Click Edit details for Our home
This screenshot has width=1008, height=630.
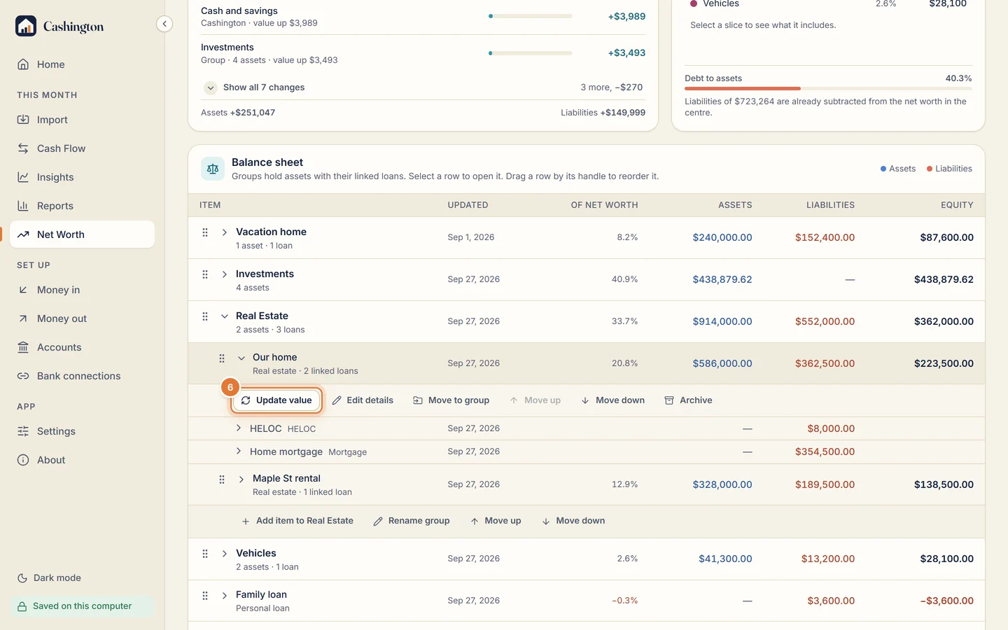click(x=363, y=400)
